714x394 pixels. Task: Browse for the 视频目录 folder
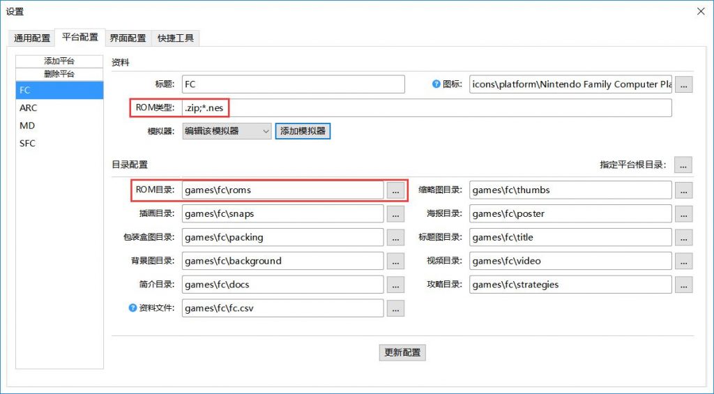[683, 261]
